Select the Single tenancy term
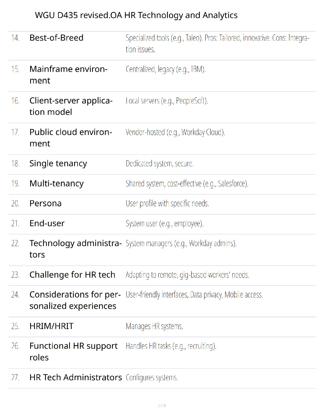The width and height of the screenshot is (324, 420). coord(58,164)
